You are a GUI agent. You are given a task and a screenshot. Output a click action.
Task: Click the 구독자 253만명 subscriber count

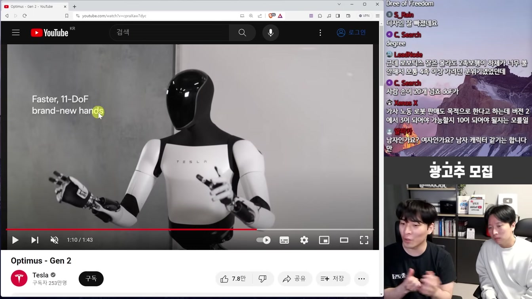(x=49, y=283)
